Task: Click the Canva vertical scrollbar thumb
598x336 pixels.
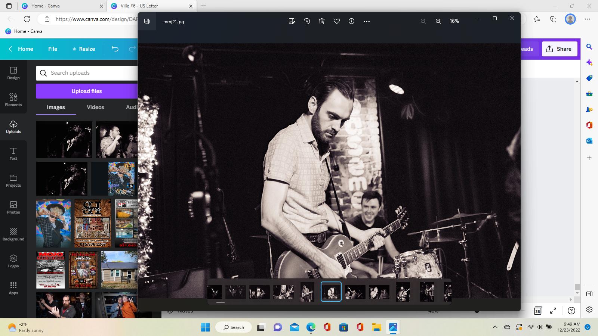Action: tap(577, 287)
